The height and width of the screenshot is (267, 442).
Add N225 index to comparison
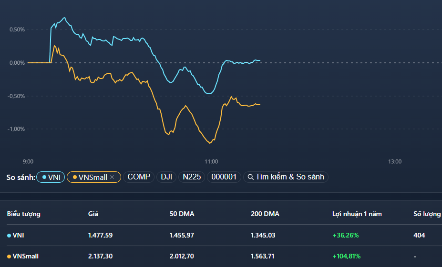(192, 177)
